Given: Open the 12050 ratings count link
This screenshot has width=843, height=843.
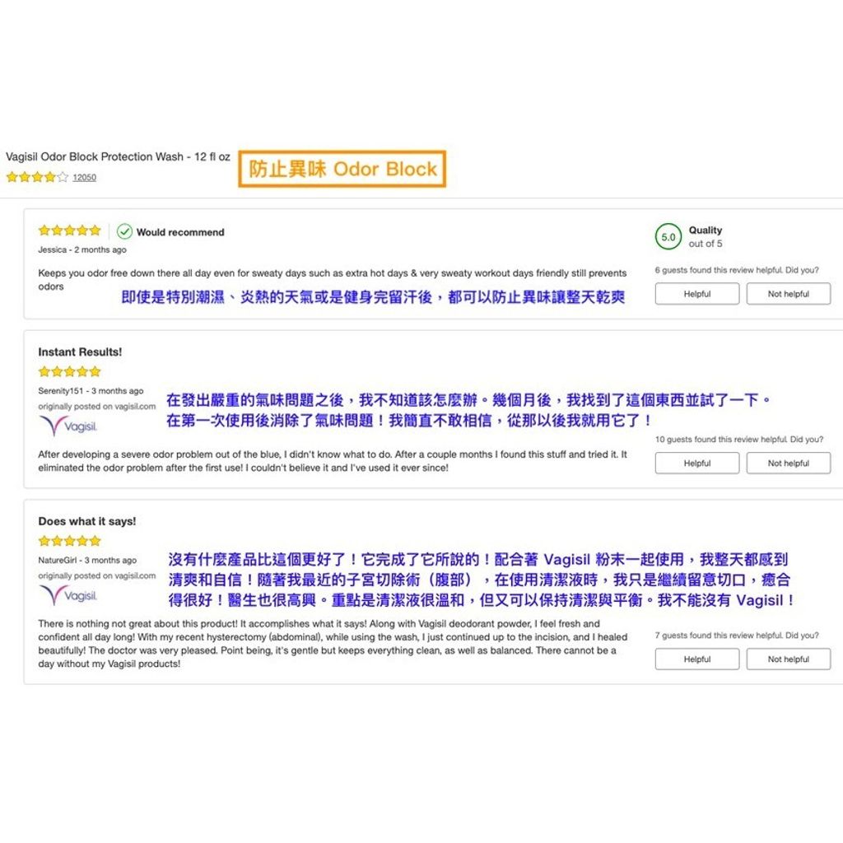Looking at the screenshot, I should [84, 177].
